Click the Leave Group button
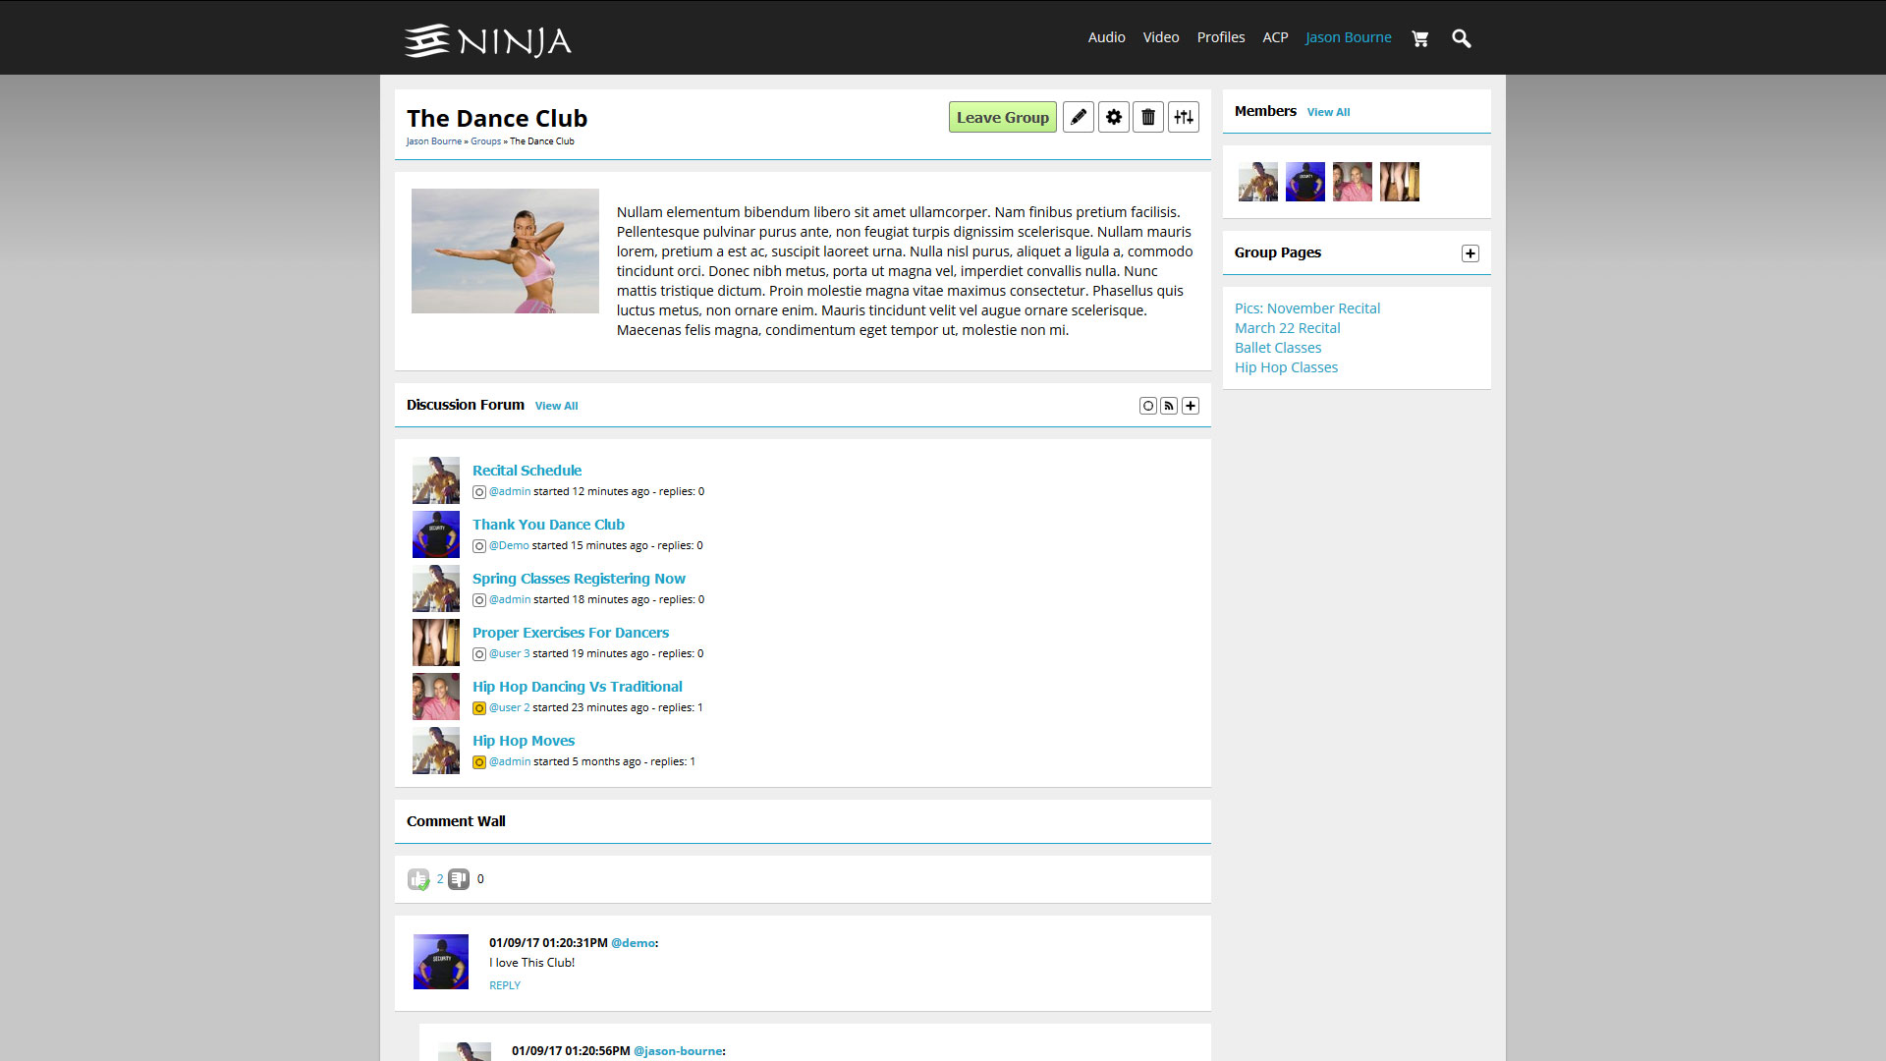 1003,117
